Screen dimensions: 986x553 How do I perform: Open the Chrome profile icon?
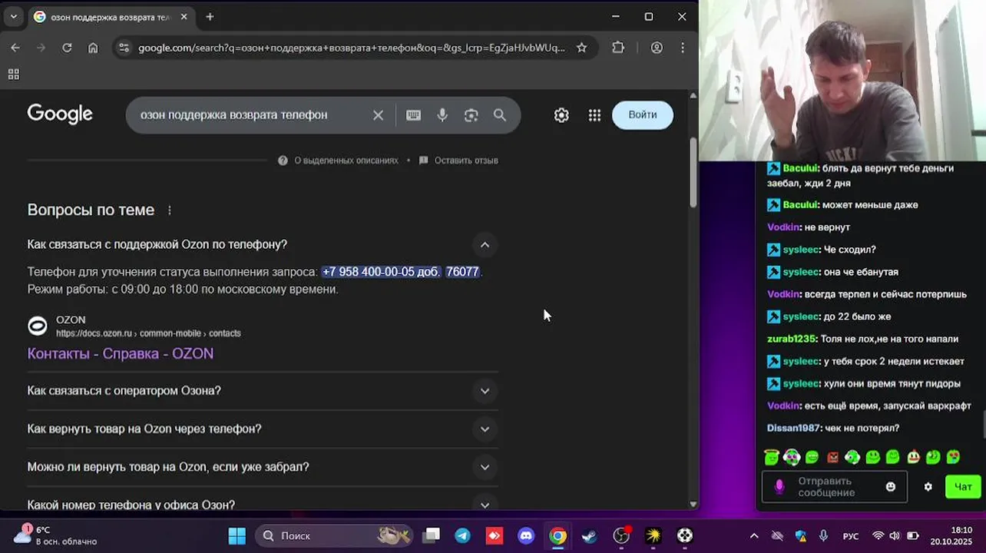click(x=657, y=48)
